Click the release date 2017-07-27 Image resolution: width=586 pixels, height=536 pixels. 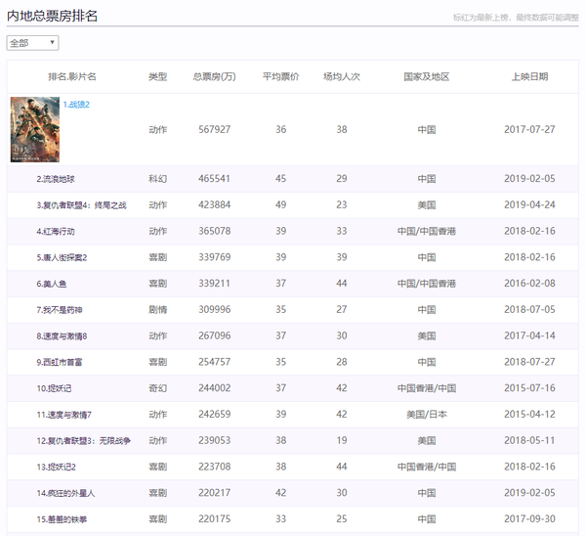(x=529, y=129)
